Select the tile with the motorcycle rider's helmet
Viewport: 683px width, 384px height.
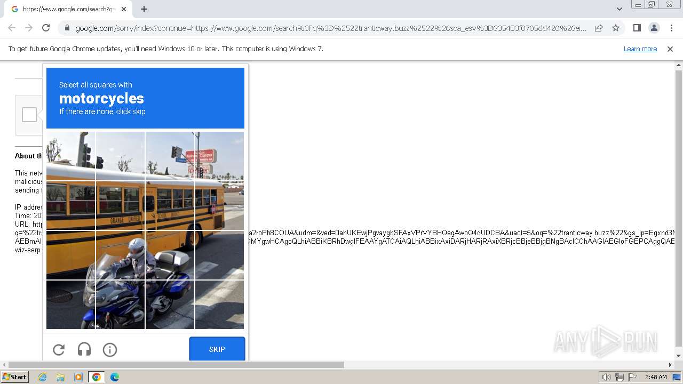[120, 255]
